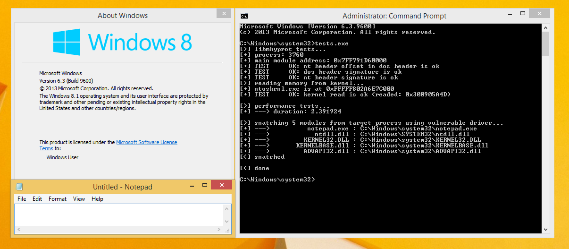Click the Command Prompt scrollbar down arrow
The image size is (569, 249).
[545, 229]
